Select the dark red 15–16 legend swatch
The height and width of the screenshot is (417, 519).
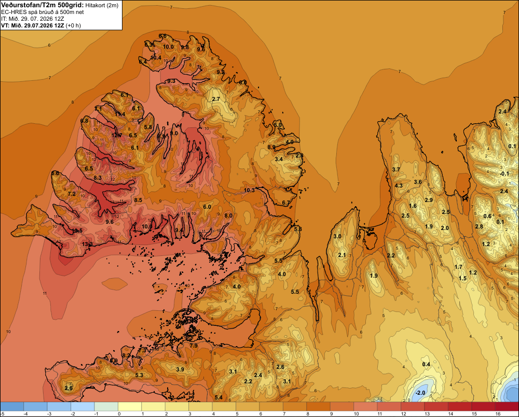click(x=483, y=406)
